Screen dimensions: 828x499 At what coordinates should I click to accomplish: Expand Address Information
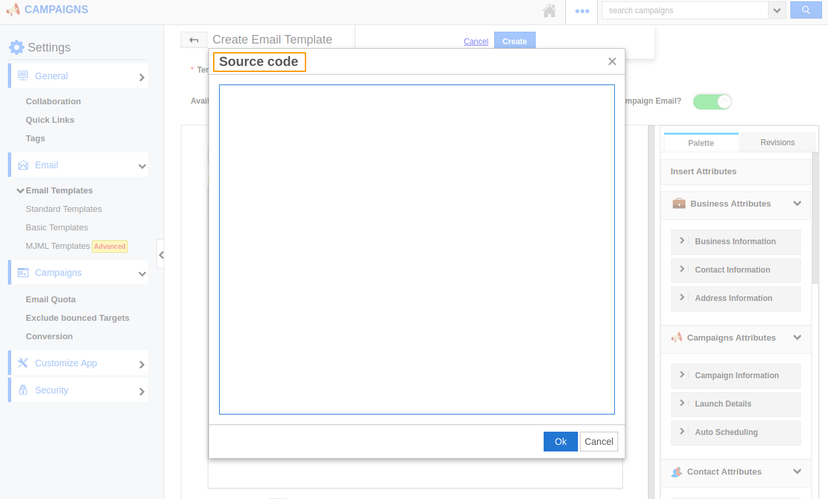pos(736,298)
